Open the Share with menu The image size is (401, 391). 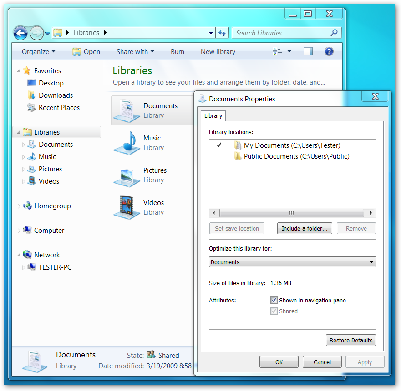coord(135,52)
